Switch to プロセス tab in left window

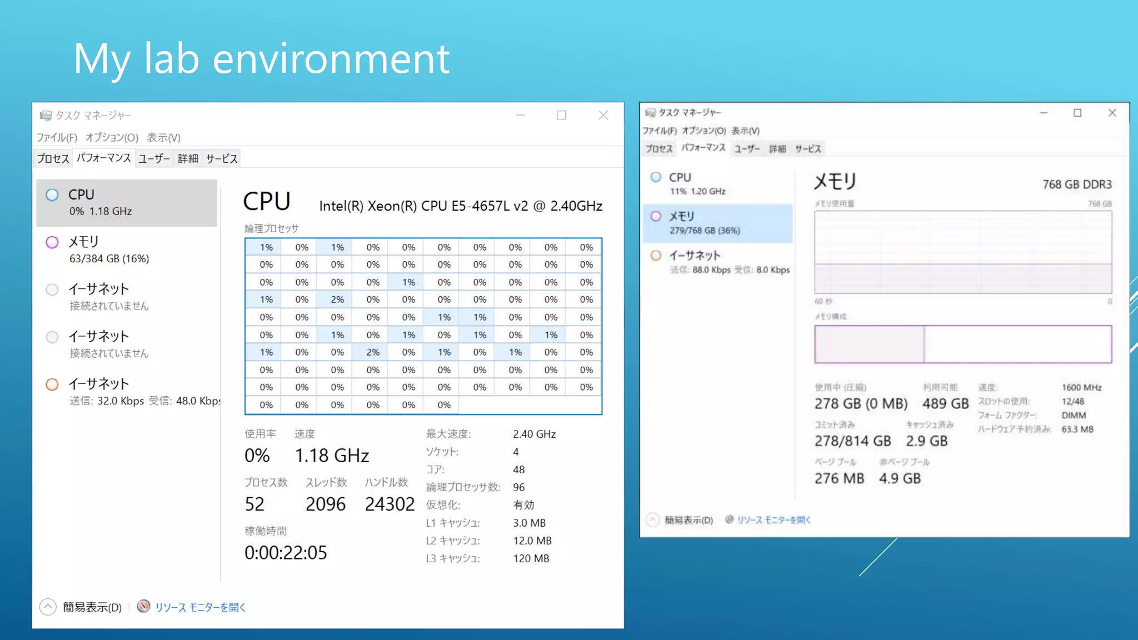[x=53, y=158]
